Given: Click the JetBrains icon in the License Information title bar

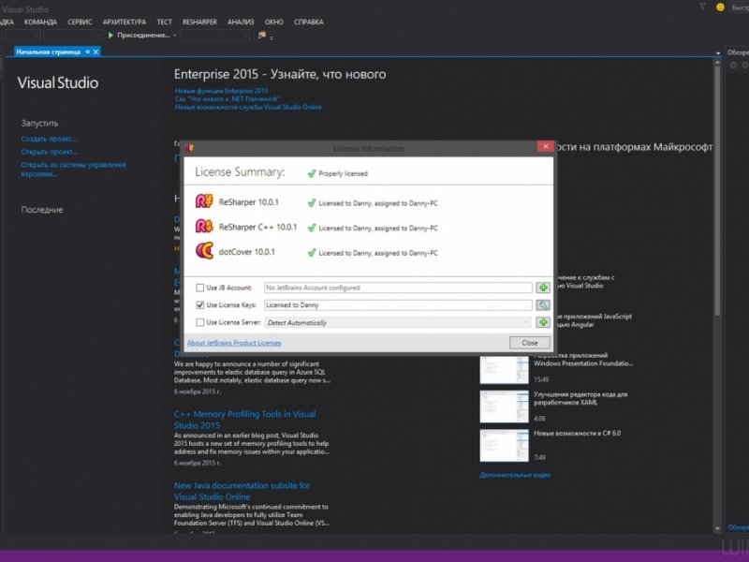Looking at the screenshot, I should click(189, 148).
